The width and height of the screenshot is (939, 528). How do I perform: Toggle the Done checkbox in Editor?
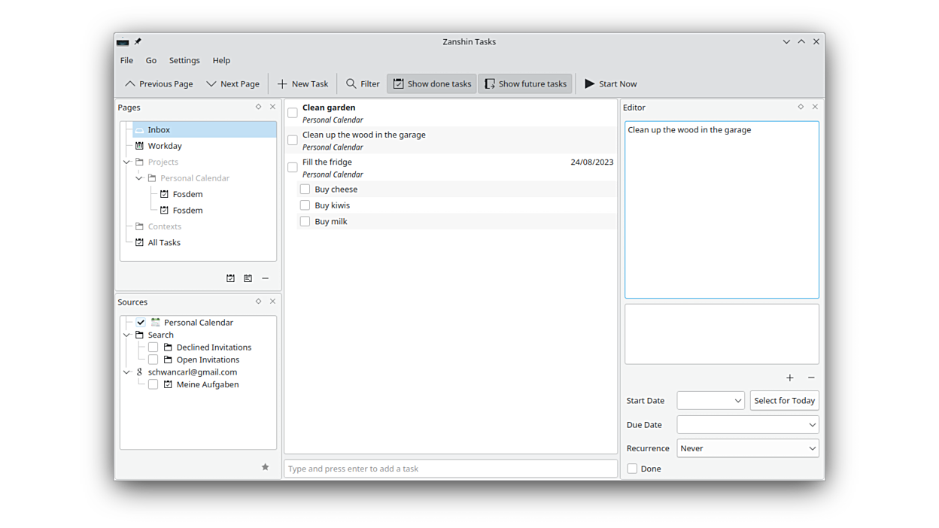coord(632,469)
